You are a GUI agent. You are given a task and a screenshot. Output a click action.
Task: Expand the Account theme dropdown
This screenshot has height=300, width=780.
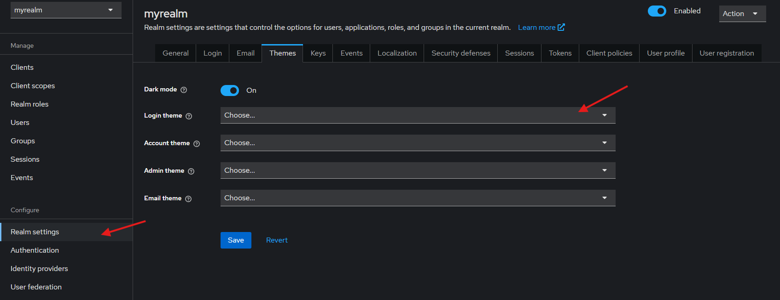click(418, 143)
